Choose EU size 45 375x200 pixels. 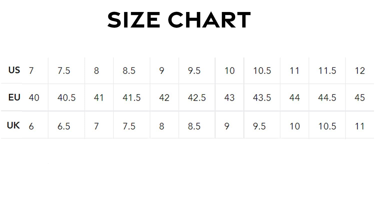tap(360, 97)
